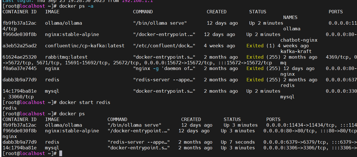Screen dimensions: 357x157
Task: Click the "4369/tcp, 0" ports text
Action: 341,57
